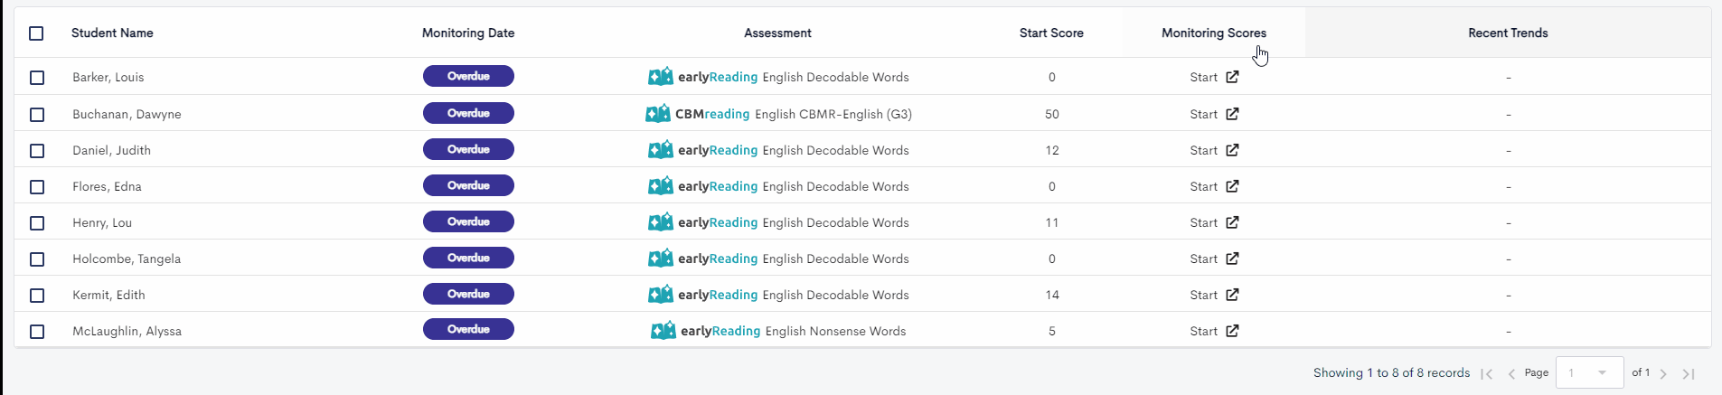This screenshot has height=395, width=1722.
Task: Click Start link for Barker, Louis
Action: (x=1204, y=77)
